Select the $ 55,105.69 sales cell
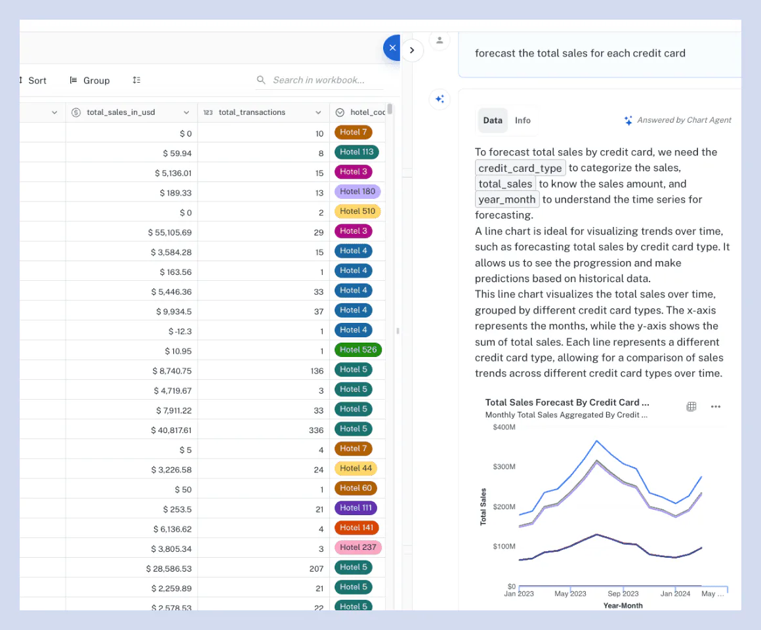Viewport: 761px width, 630px height. [x=131, y=232]
